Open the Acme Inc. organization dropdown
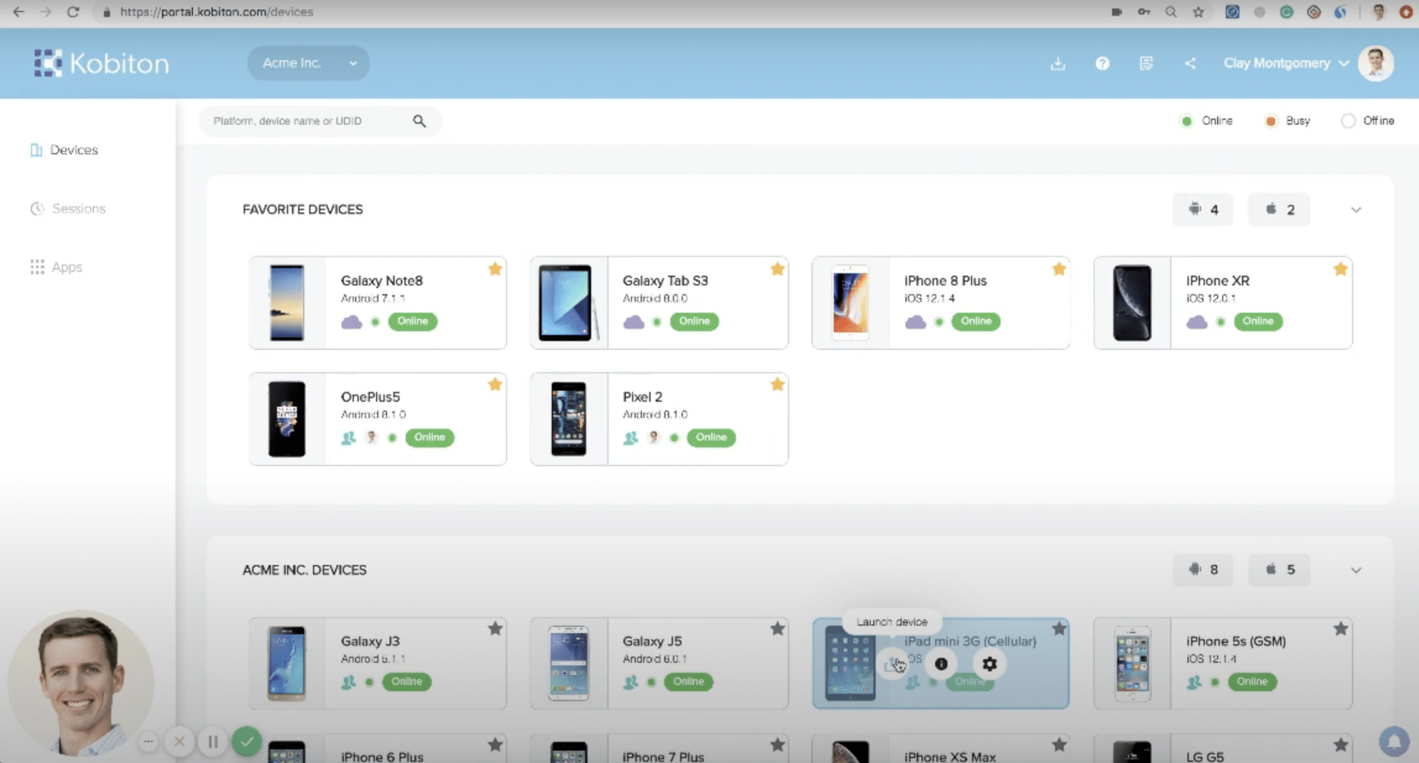Image resolution: width=1419 pixels, height=763 pixels. coord(308,63)
